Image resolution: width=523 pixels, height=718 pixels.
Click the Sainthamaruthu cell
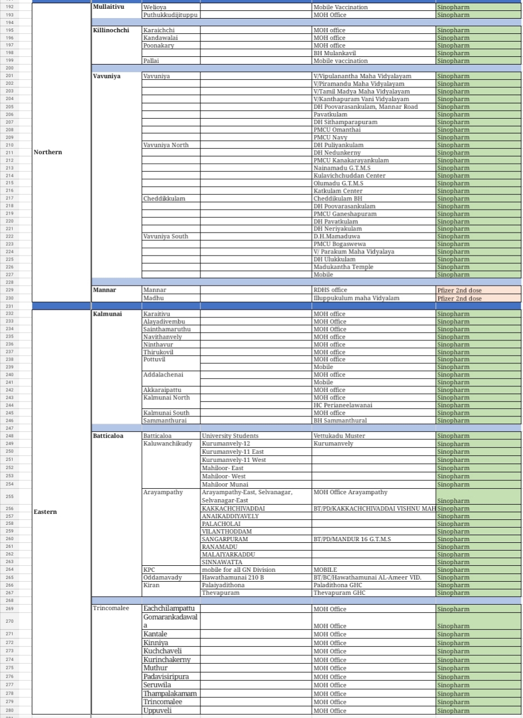pos(171,329)
